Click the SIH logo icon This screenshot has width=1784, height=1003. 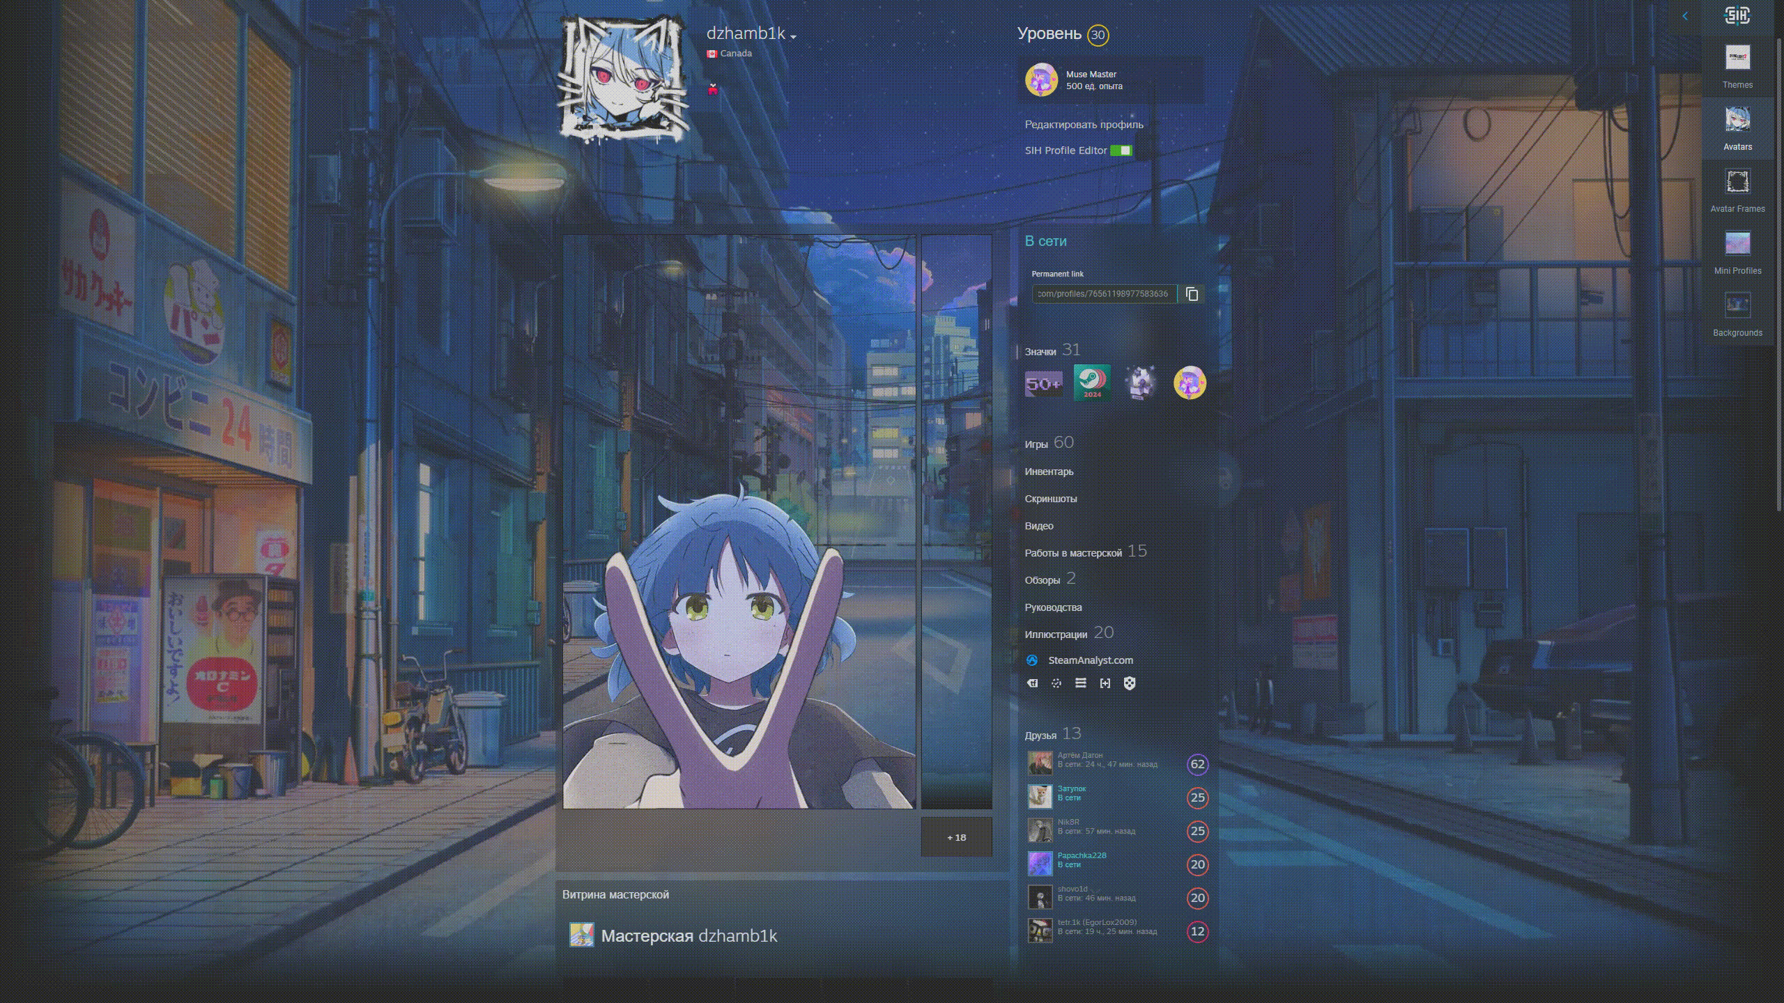tap(1737, 15)
